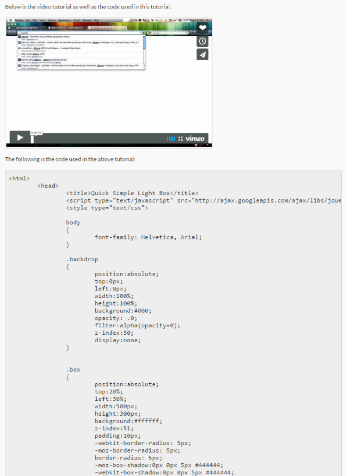Play the Vimeo tutorial video
The width and height of the screenshot is (346, 476).
coord(20,138)
